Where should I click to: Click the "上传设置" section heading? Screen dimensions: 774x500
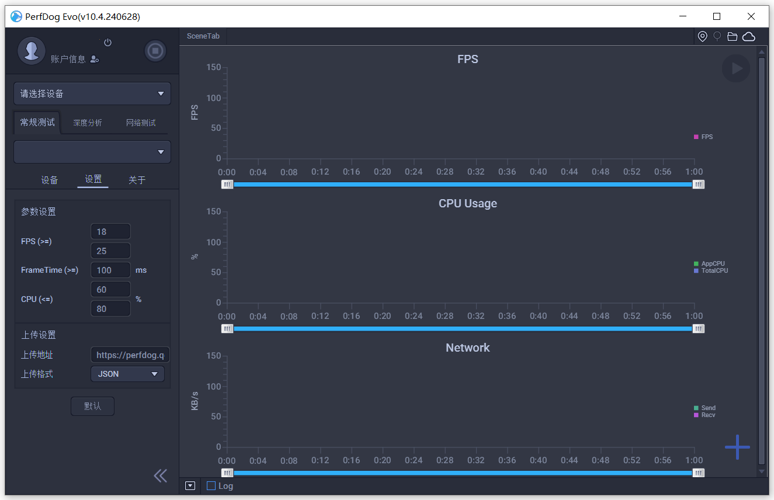(x=39, y=335)
